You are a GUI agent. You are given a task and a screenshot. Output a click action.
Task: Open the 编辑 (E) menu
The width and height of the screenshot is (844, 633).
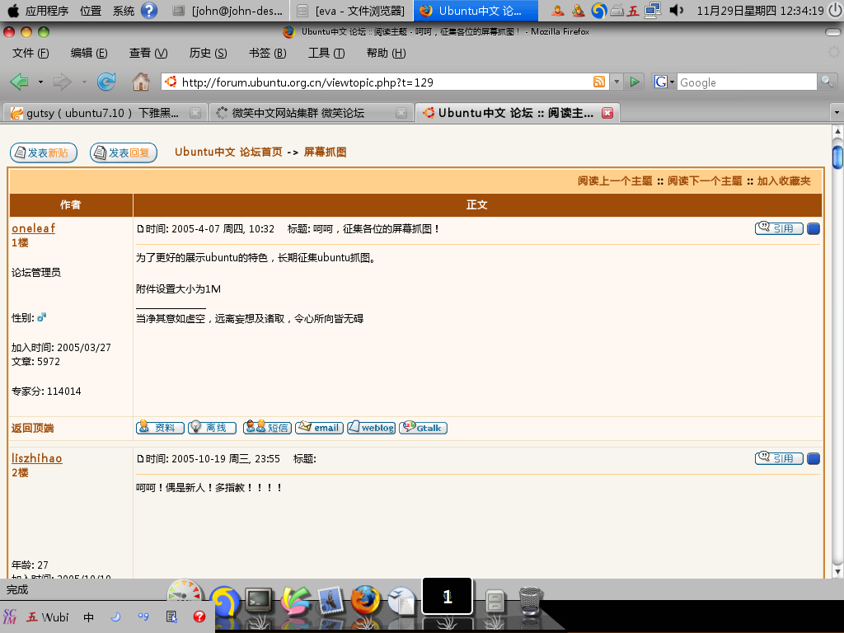89,53
